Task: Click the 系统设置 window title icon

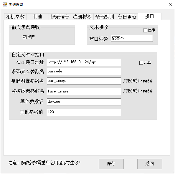Action: [5, 5]
